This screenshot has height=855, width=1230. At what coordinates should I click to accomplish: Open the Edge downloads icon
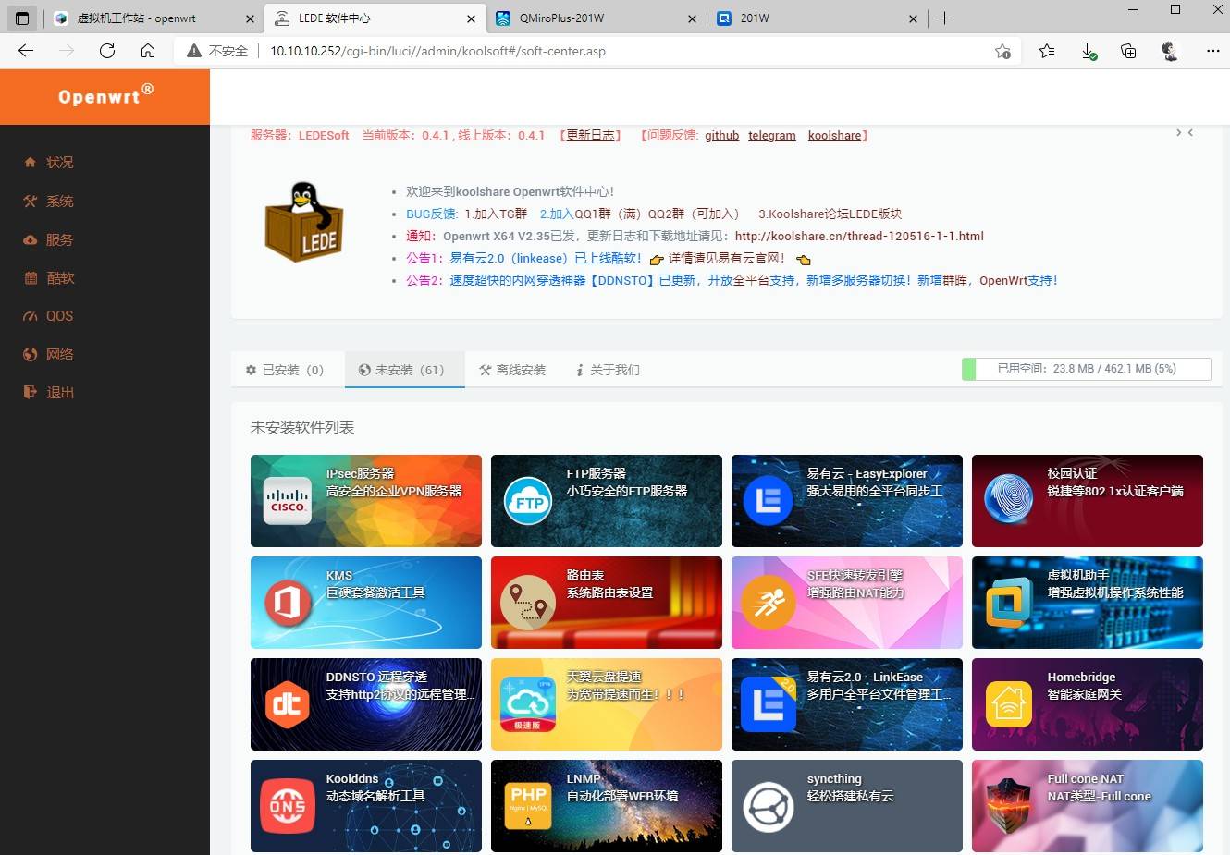[1089, 52]
